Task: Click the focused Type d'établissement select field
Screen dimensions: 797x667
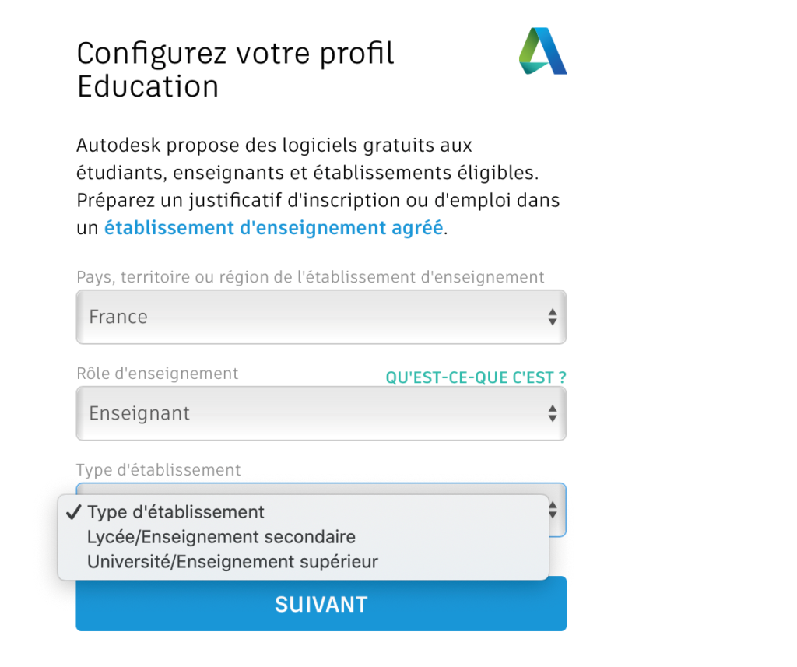Action: pos(321,510)
